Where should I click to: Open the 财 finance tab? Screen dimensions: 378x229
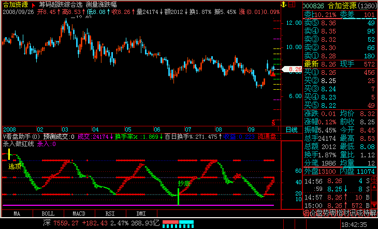[346, 213]
